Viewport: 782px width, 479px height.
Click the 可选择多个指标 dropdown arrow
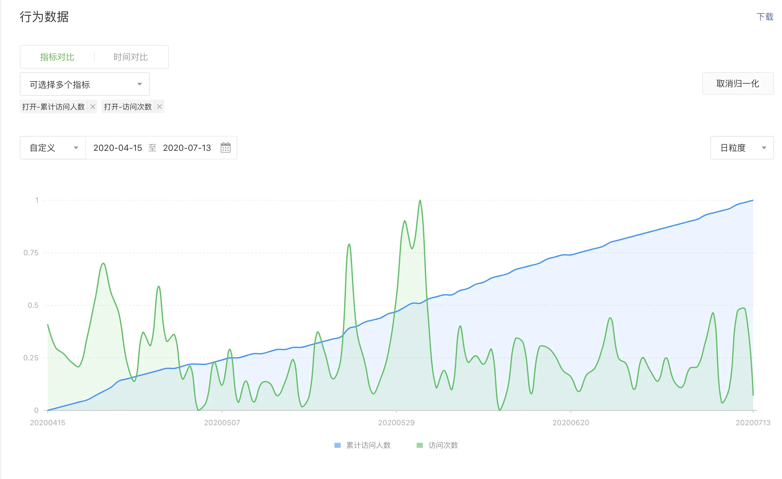tap(140, 84)
